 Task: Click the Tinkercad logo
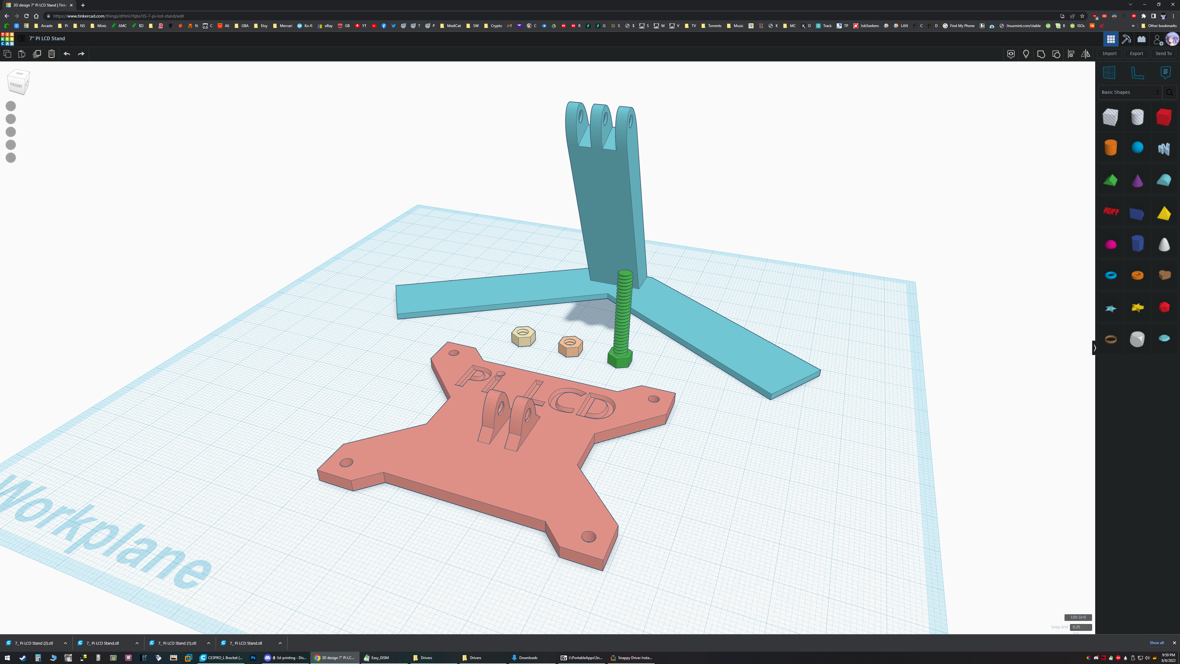click(7, 39)
